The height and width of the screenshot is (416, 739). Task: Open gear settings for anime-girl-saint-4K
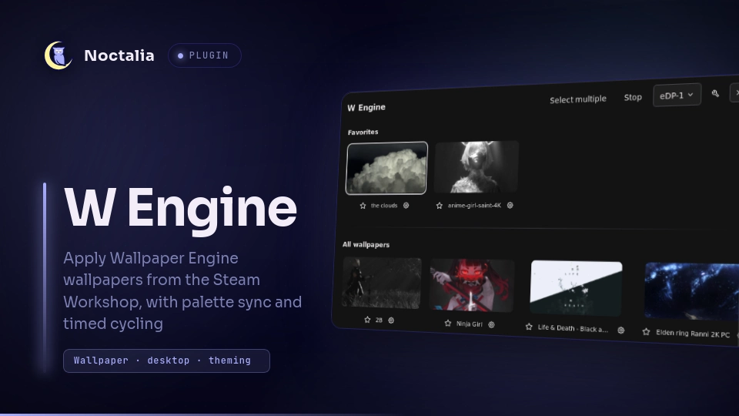point(510,205)
